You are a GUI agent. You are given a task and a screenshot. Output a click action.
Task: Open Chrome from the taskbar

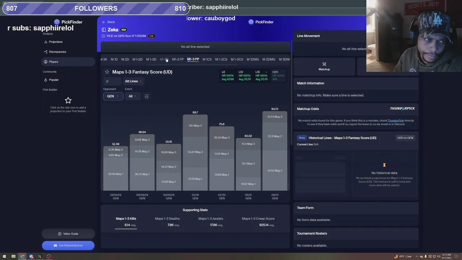coord(22,256)
